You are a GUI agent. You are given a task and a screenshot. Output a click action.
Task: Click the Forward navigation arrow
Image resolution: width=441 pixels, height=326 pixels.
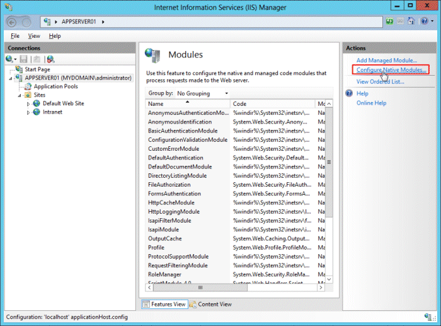click(x=26, y=22)
